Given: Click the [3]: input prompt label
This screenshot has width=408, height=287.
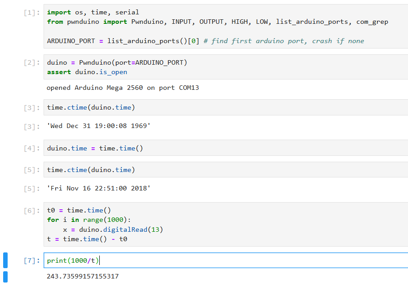Looking at the screenshot, I should (x=32, y=108).
